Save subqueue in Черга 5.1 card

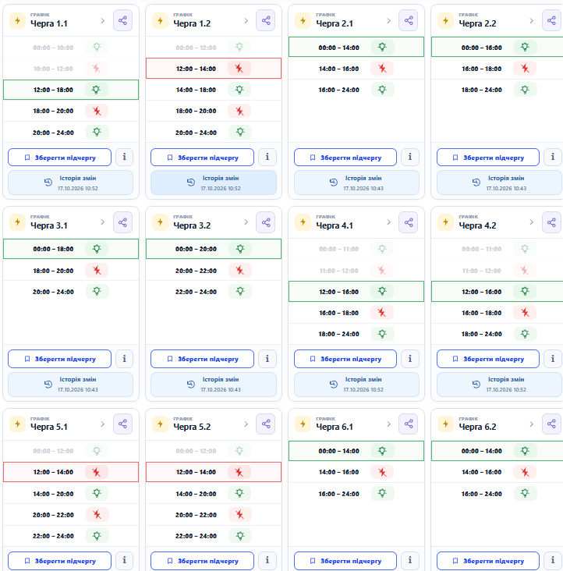coord(60,561)
